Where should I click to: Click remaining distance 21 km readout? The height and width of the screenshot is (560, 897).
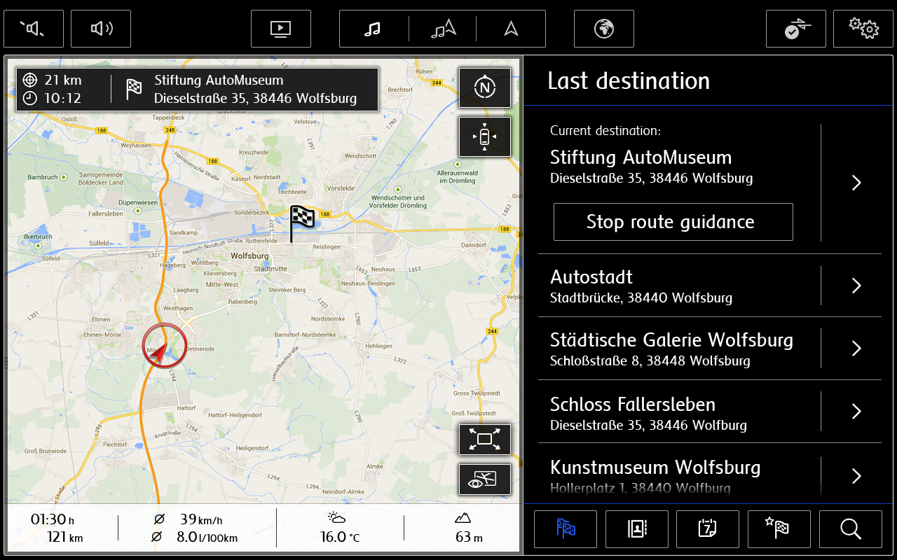(53, 80)
